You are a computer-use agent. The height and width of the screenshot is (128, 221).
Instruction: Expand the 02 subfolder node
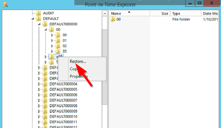52,46
